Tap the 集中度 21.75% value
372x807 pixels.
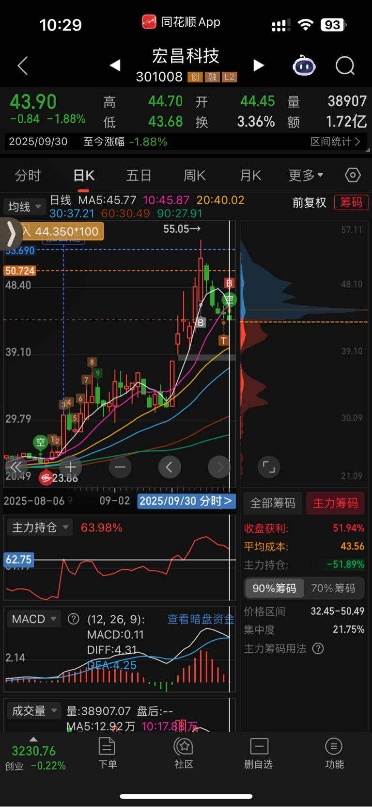point(348,629)
